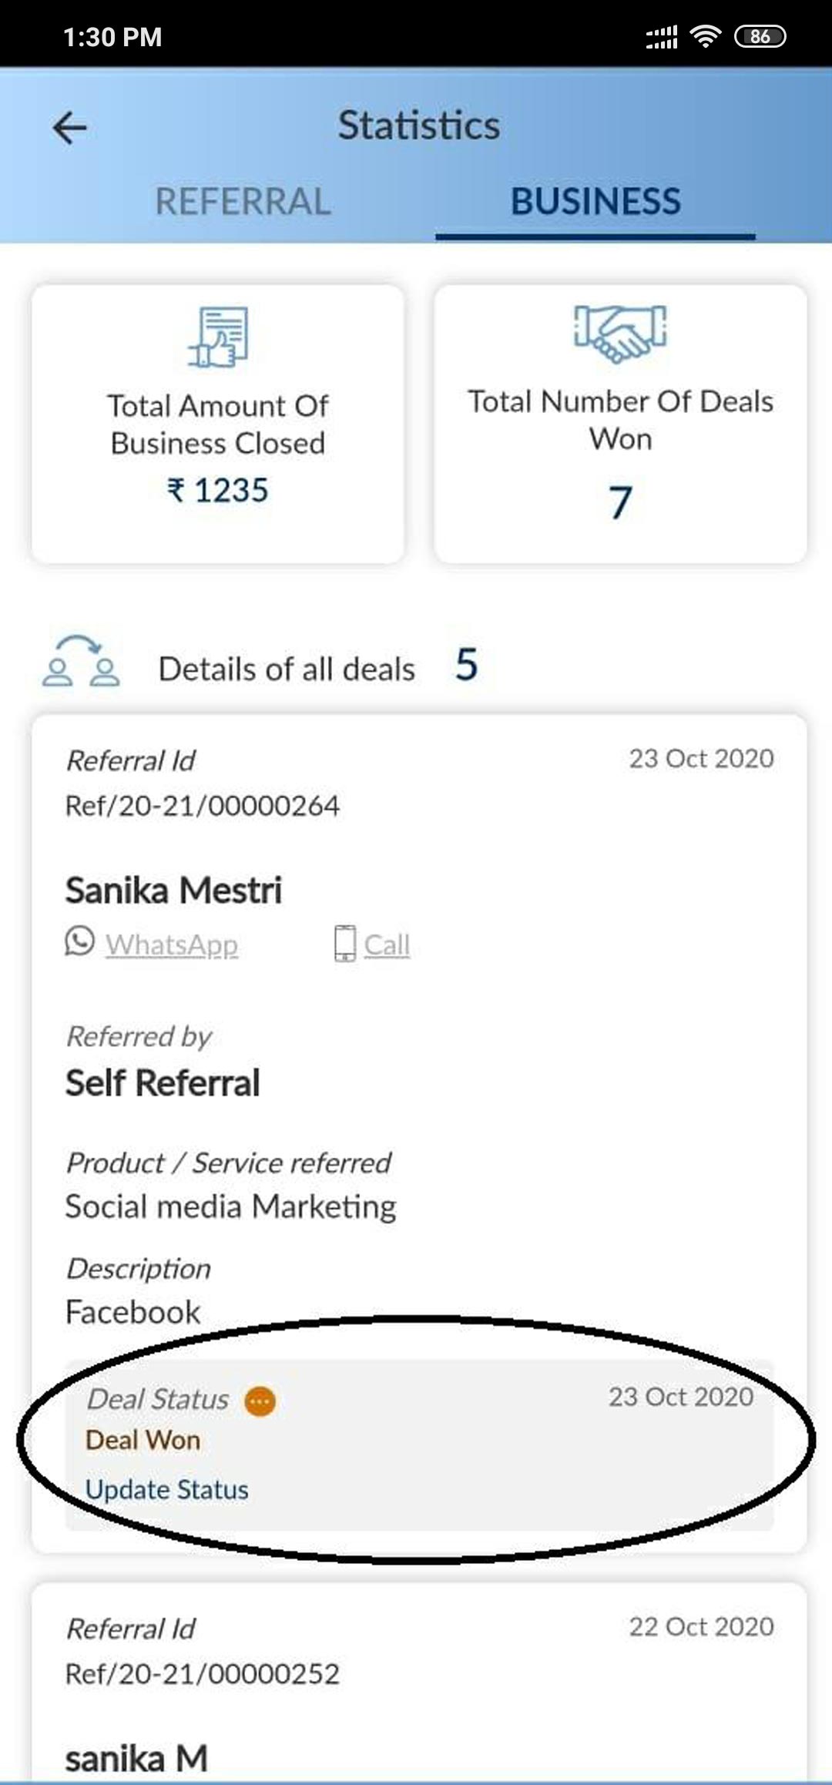Open Total Amount Of Business Closed card
Viewport: 832px width, 1785px height.
(218, 424)
